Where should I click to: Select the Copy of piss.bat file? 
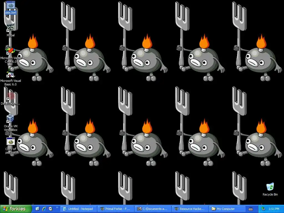[11, 146]
